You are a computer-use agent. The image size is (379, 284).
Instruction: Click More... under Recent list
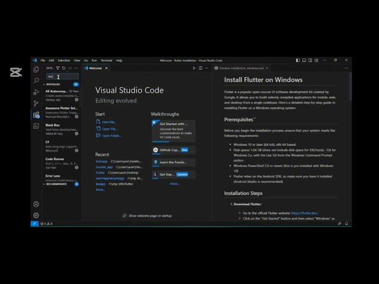tap(100, 189)
